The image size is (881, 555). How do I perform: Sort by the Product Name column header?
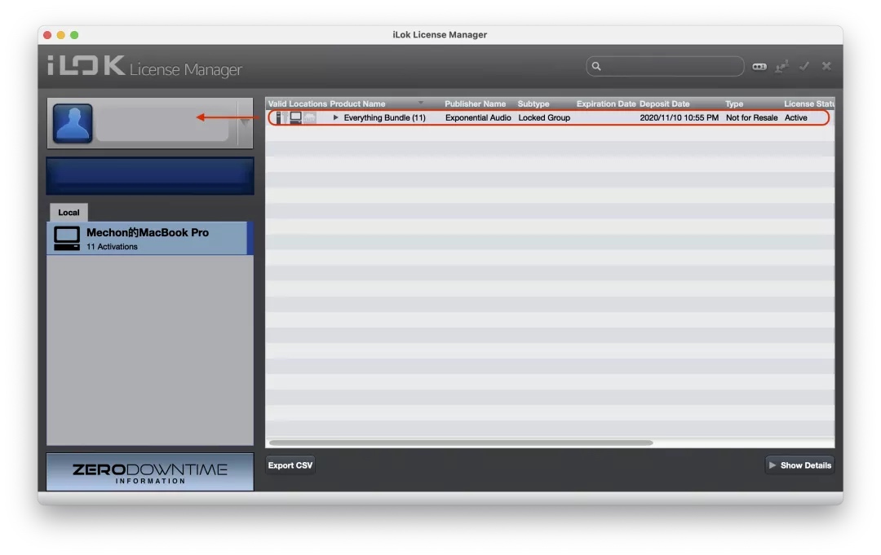pos(357,104)
